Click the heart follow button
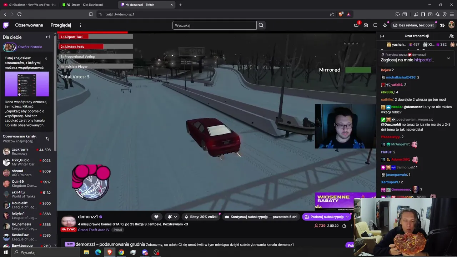Screen dimensions: 457x257 click(x=156, y=217)
